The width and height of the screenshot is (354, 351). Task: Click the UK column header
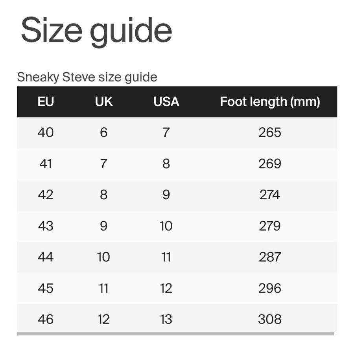(103, 102)
